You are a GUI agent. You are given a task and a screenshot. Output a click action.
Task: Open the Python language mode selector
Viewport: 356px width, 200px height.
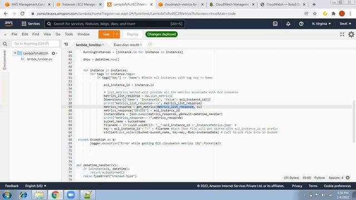point(319,178)
